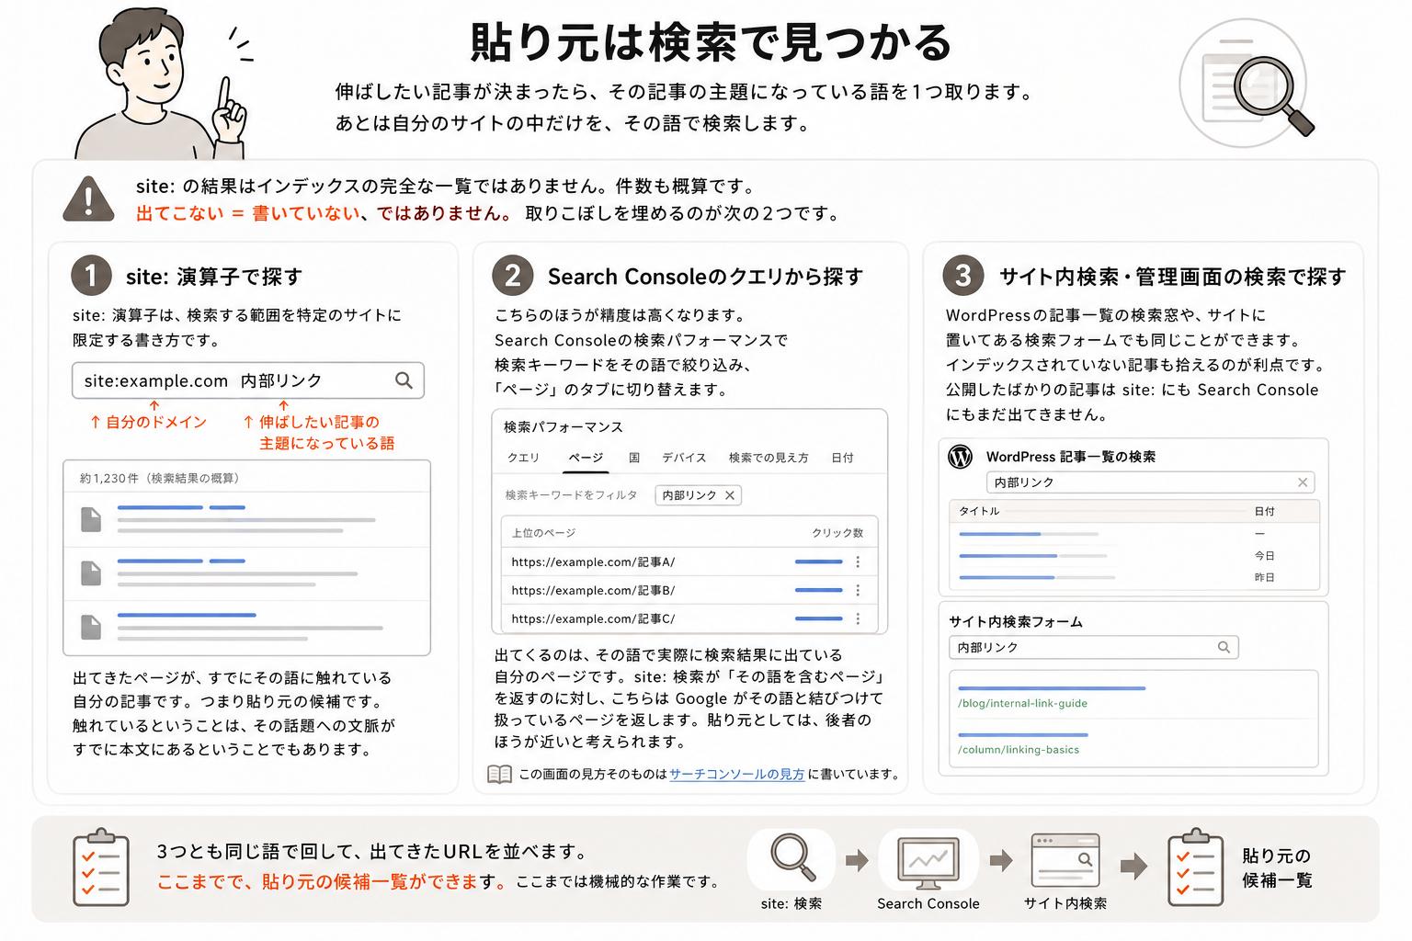This screenshot has width=1412, height=941.
Task: Click the magnifier icon in the site:example.com search box
Action: click(x=404, y=380)
